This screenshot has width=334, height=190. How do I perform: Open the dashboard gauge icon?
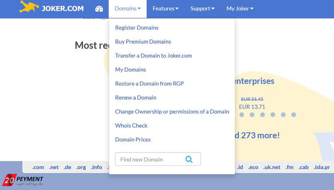(x=99, y=9)
